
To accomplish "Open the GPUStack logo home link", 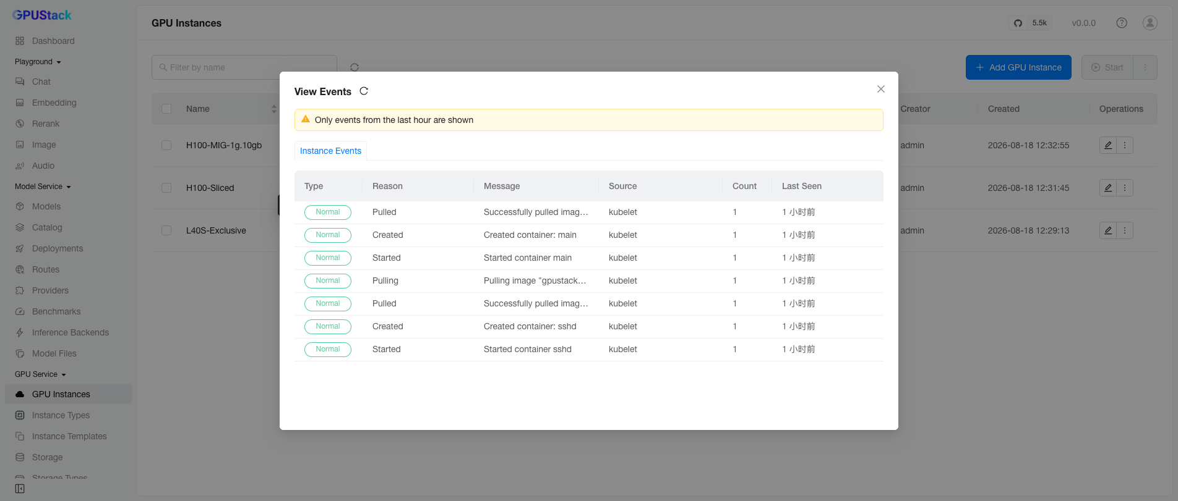I will click(x=42, y=15).
